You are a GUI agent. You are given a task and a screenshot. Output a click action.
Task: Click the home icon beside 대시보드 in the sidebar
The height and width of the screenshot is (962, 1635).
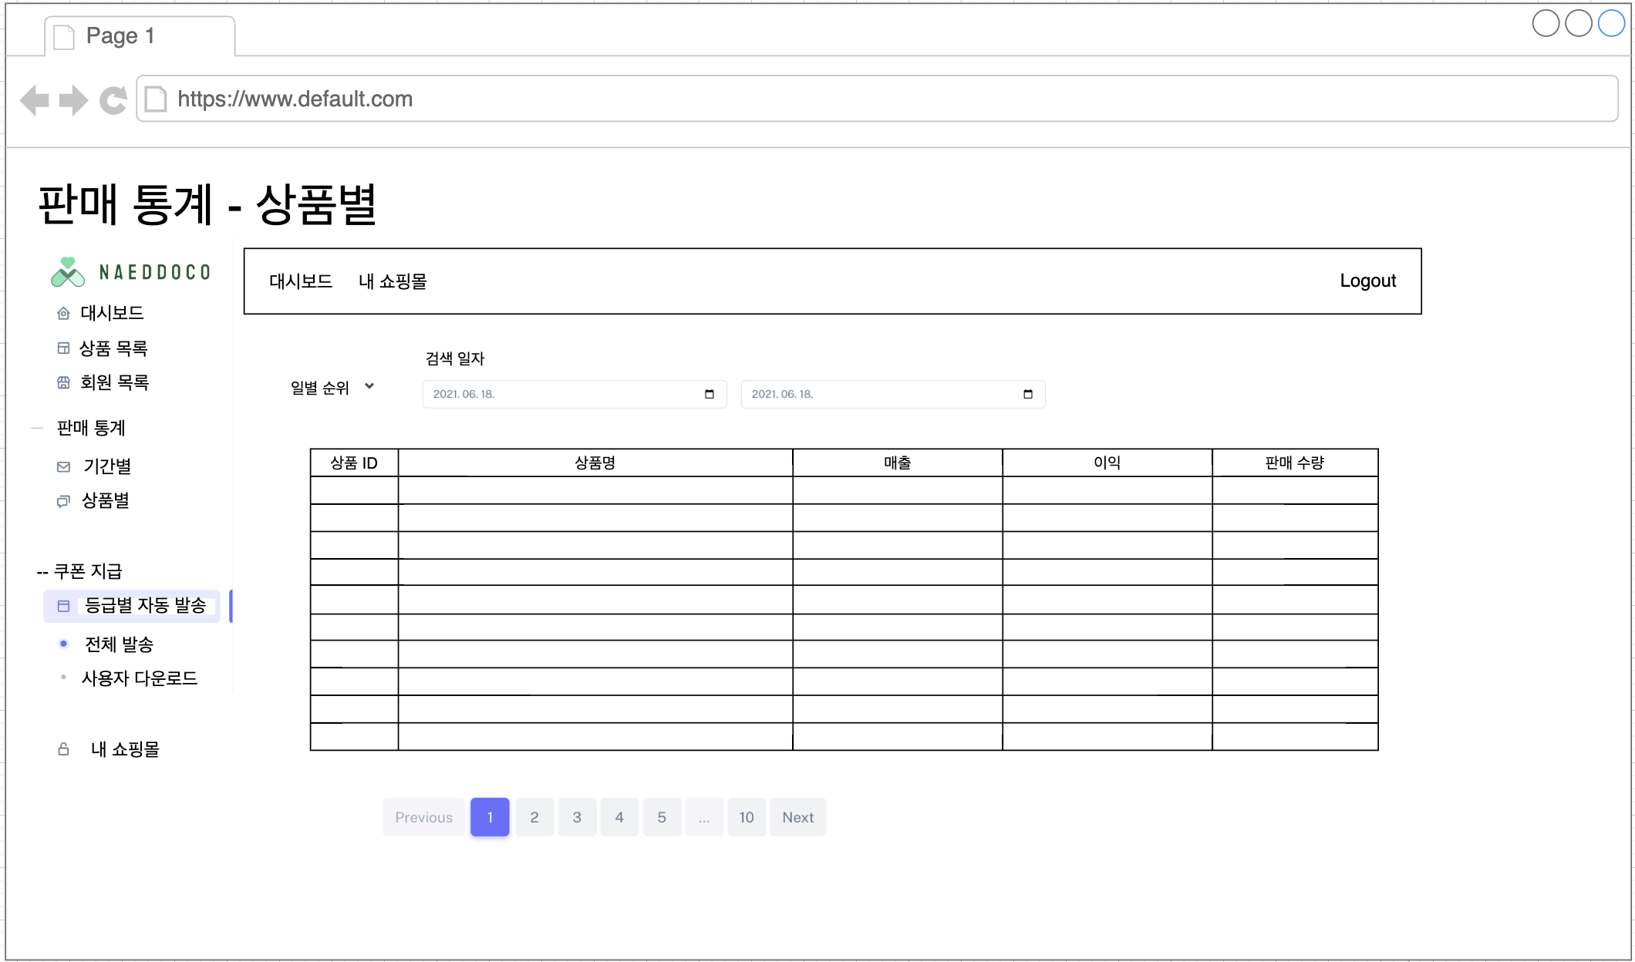64,313
